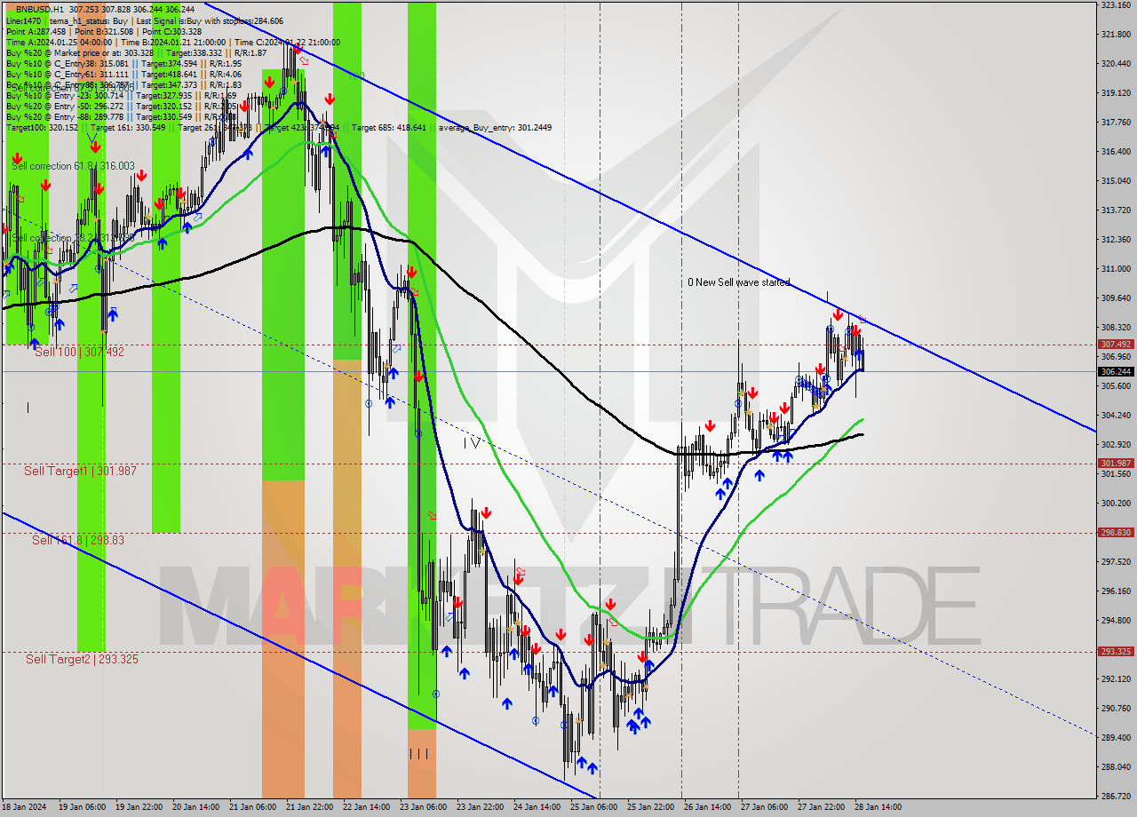
Task: Click the 'Target 685: 418.641' text
Action: (x=388, y=128)
